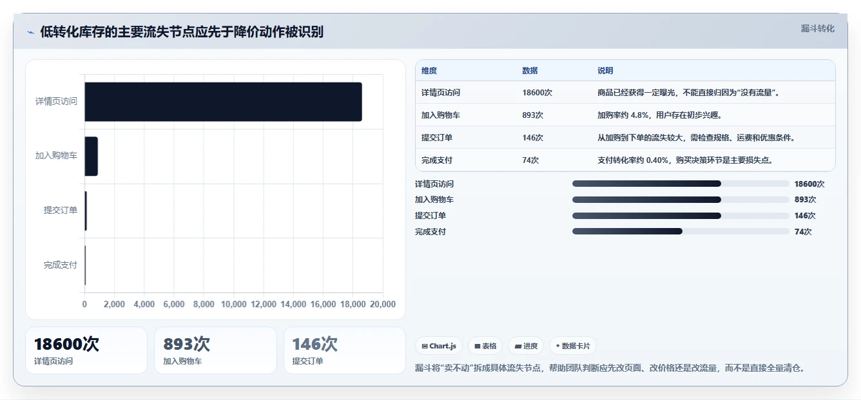
Task: Click the 893次 table cell
Action: click(532, 115)
